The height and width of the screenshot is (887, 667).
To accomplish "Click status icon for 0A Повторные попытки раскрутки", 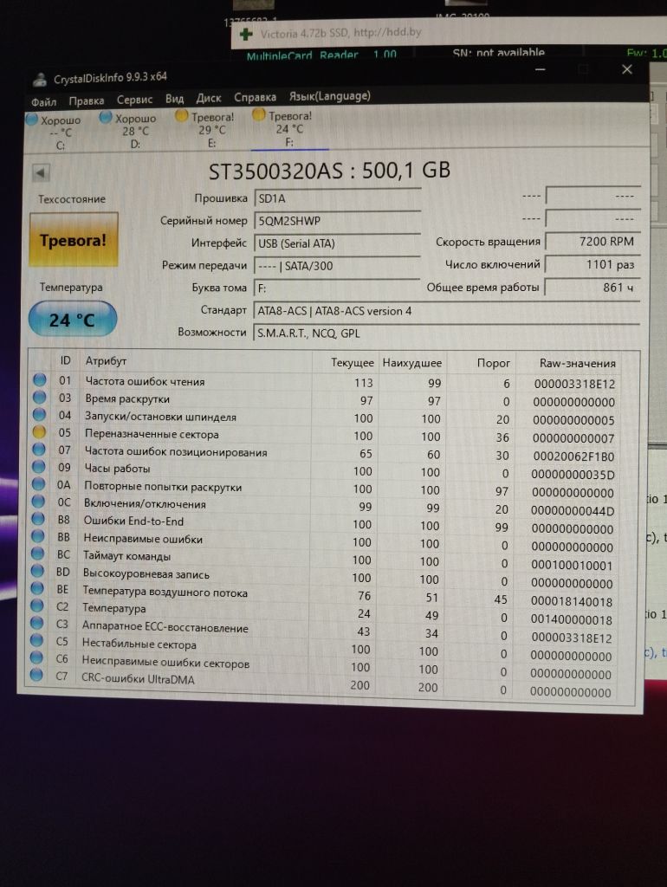I will 38,484.
